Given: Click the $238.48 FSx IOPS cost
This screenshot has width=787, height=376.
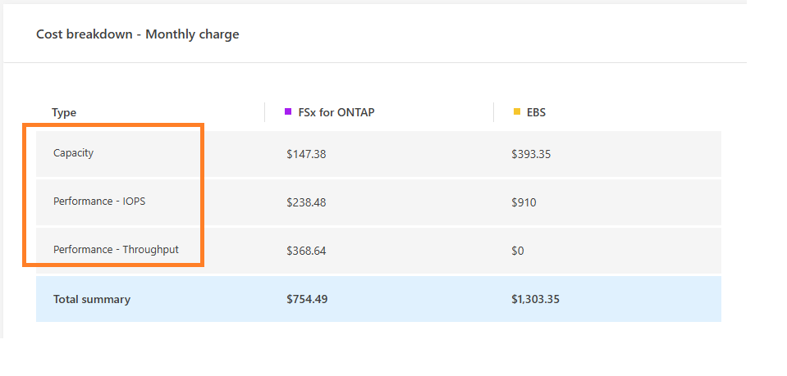Looking at the screenshot, I should click(306, 202).
